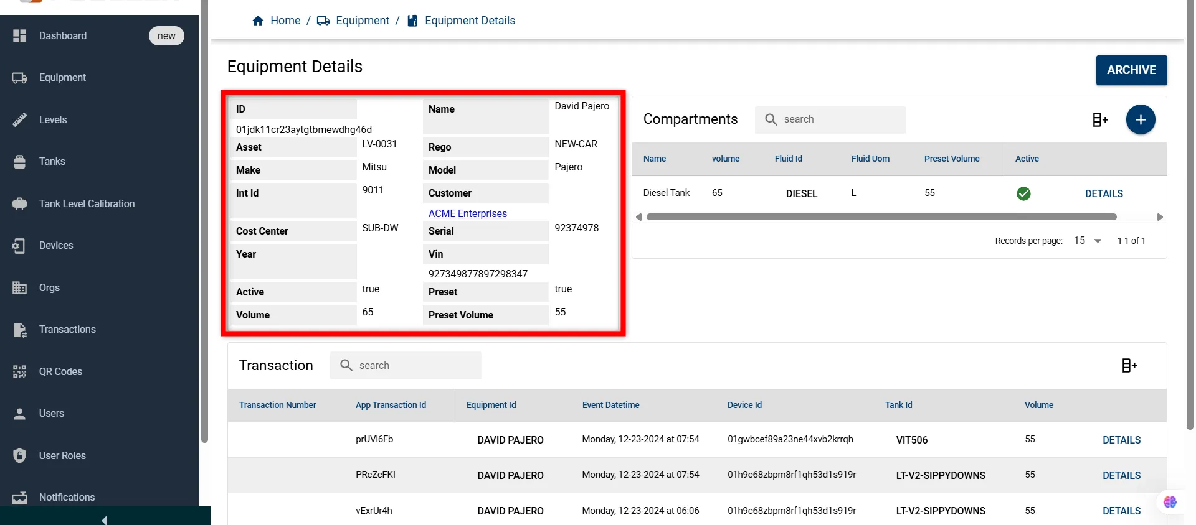Click the QR Codes icon

pyautogui.click(x=20, y=371)
